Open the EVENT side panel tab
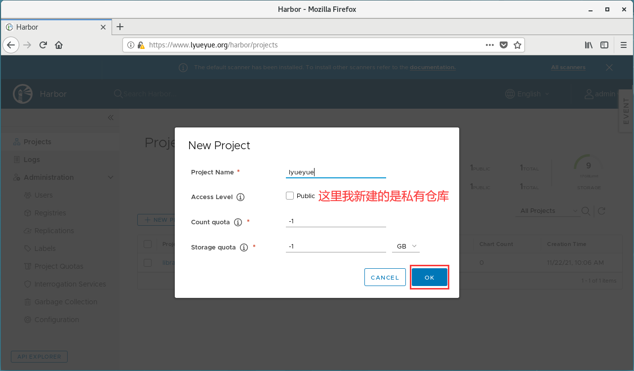 click(x=626, y=111)
